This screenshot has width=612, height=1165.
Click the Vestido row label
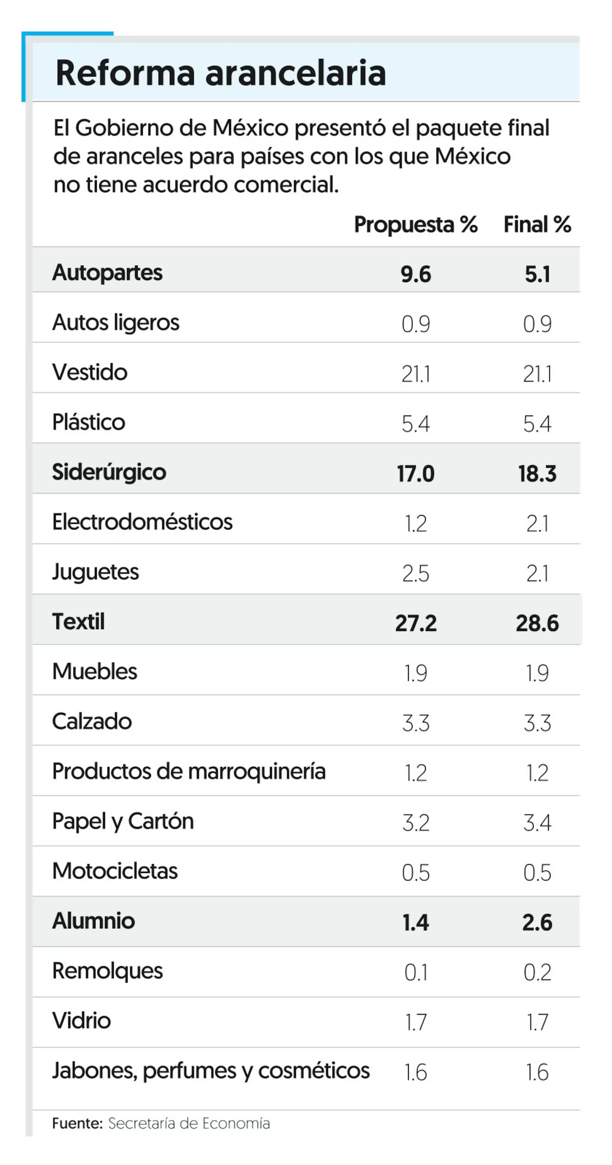click(x=90, y=372)
